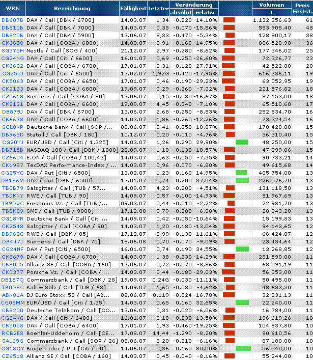The image size is (313, 360).
Task: Open the DB960C RWE warrant link
Action: pos(13,234)
